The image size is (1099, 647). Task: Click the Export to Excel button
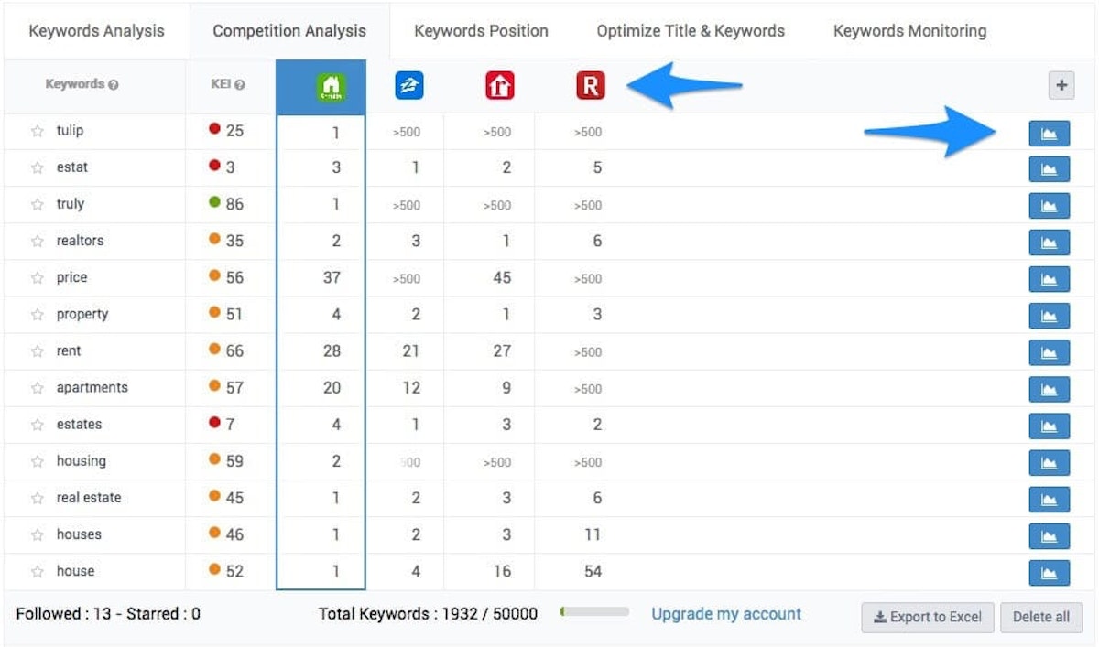click(927, 617)
